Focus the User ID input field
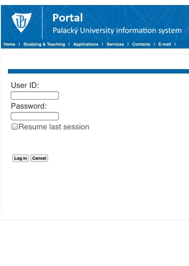 tap(35, 95)
